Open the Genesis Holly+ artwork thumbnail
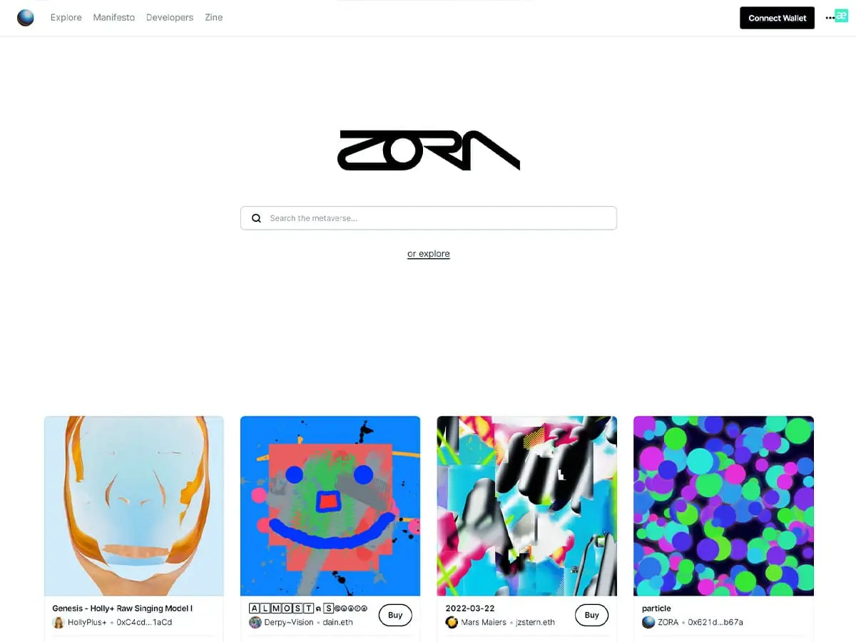The height and width of the screenshot is (642, 856). coord(134,506)
